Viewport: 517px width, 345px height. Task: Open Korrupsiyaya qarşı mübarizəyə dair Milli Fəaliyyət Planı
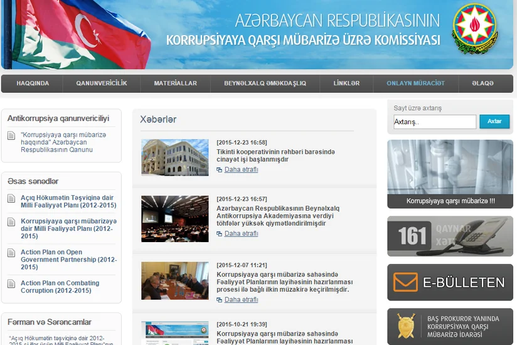click(68, 229)
